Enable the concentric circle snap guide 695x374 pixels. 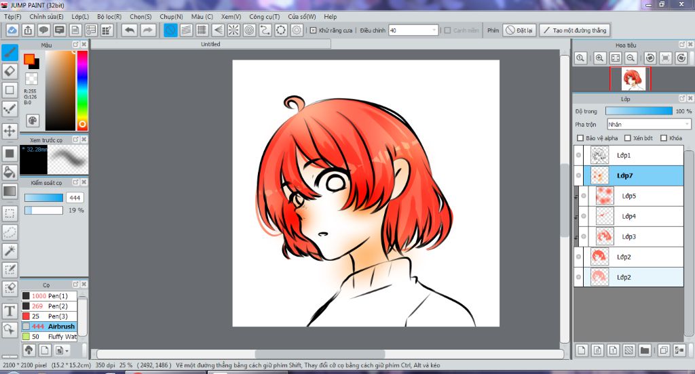coord(250,30)
